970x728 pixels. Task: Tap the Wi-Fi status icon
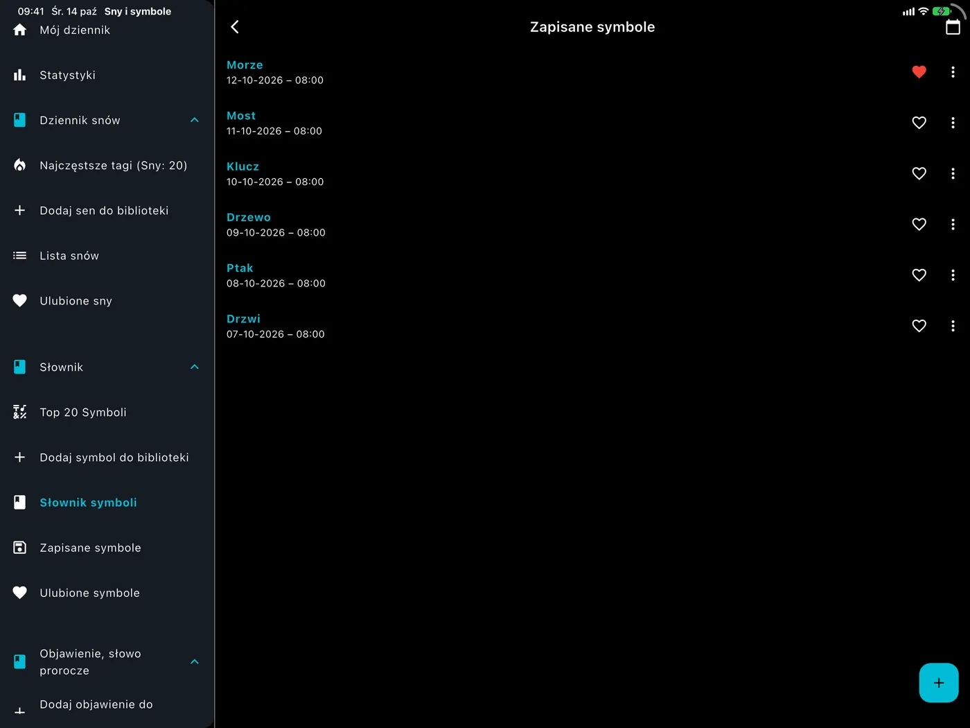coord(923,12)
